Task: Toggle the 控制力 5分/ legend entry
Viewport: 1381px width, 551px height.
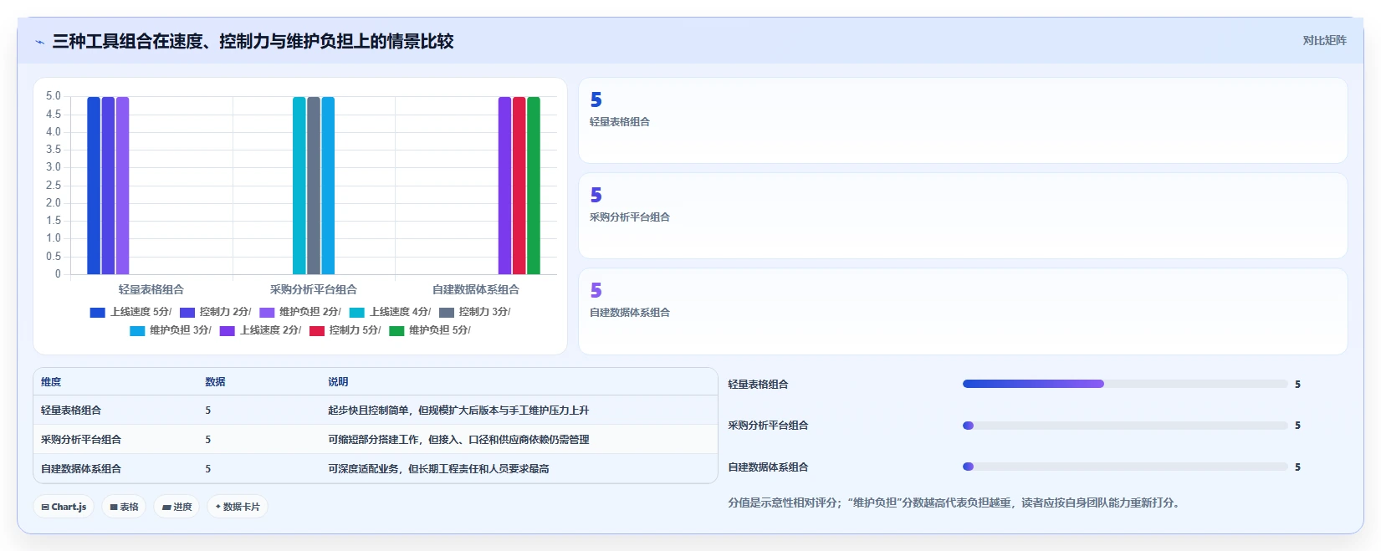Action: [x=345, y=330]
